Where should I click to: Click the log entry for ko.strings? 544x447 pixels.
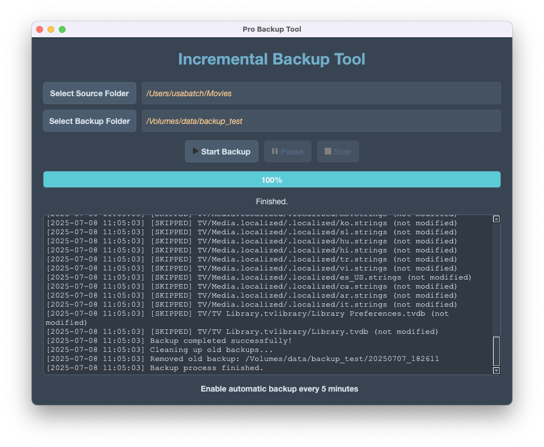click(x=252, y=223)
